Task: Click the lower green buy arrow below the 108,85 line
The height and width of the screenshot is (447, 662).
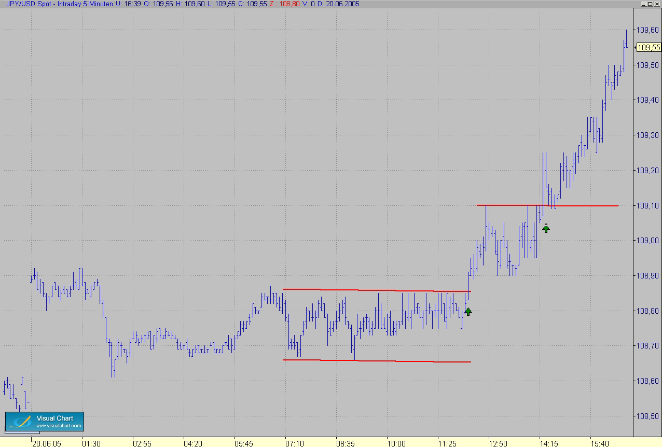Action: coord(468,311)
